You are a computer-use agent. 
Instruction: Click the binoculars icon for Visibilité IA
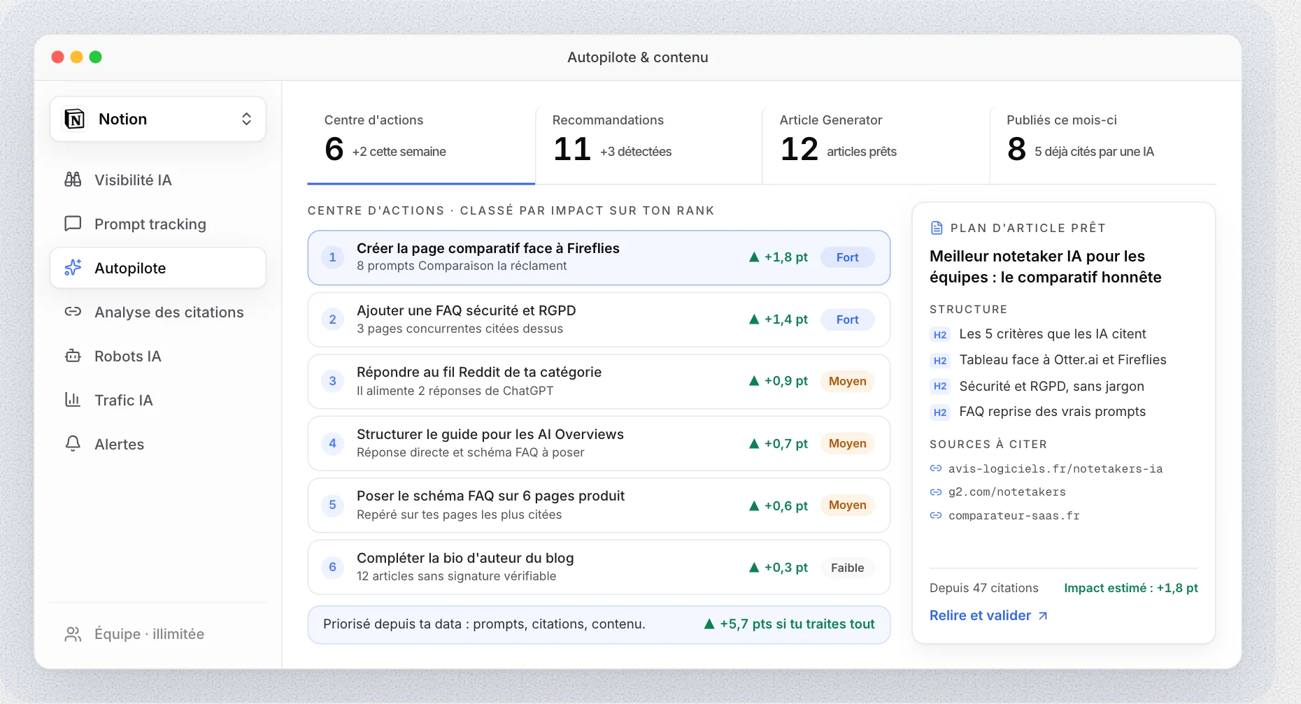point(73,180)
